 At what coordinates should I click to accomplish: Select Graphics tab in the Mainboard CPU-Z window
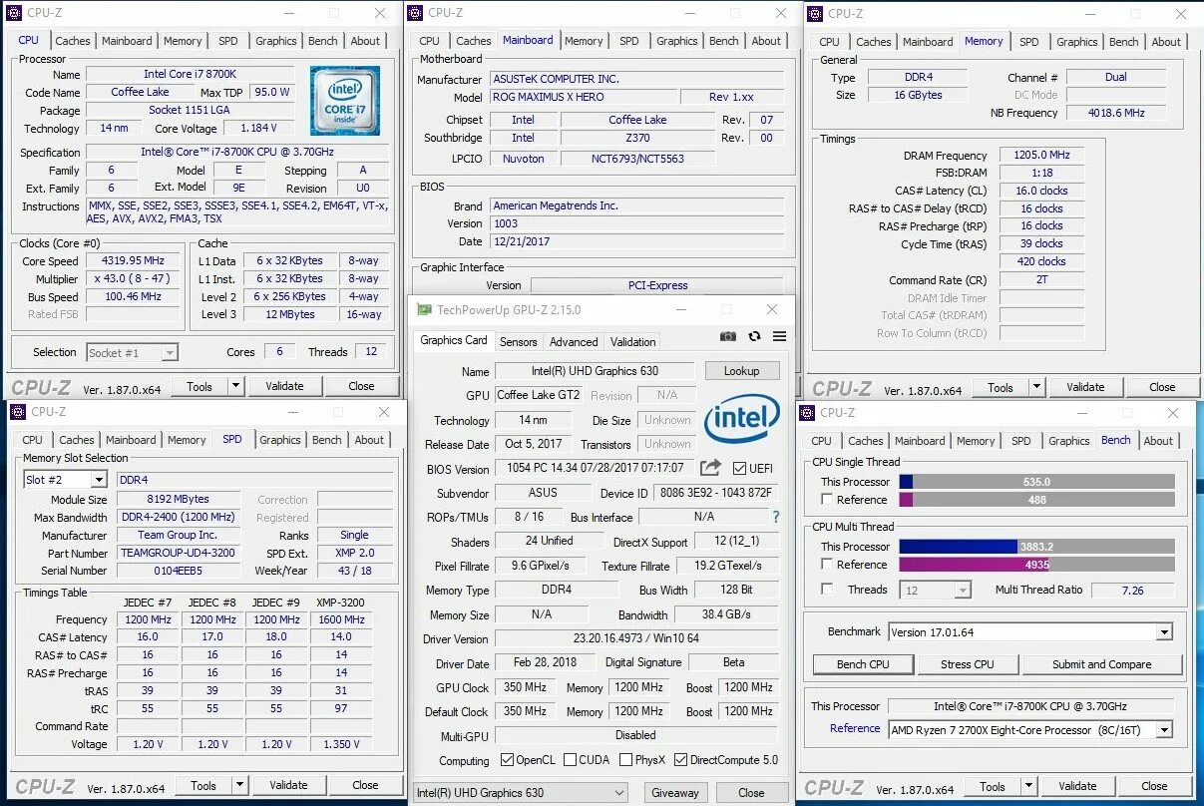[677, 41]
